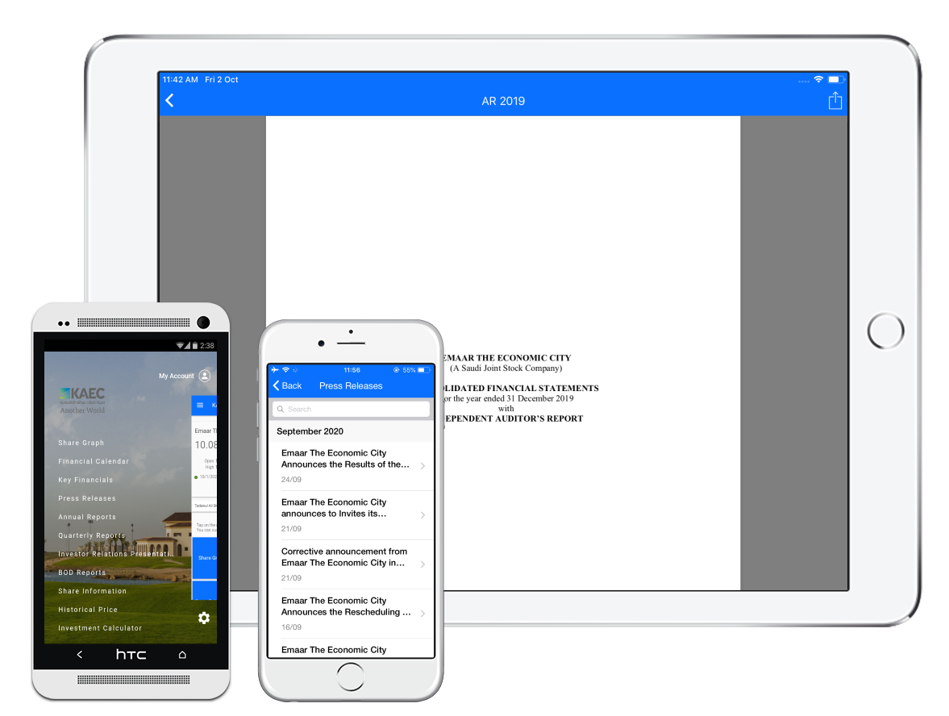Tap '(A Saudi Joint Stock Company)' in the iPad document
The image size is (949, 716).
(x=506, y=368)
